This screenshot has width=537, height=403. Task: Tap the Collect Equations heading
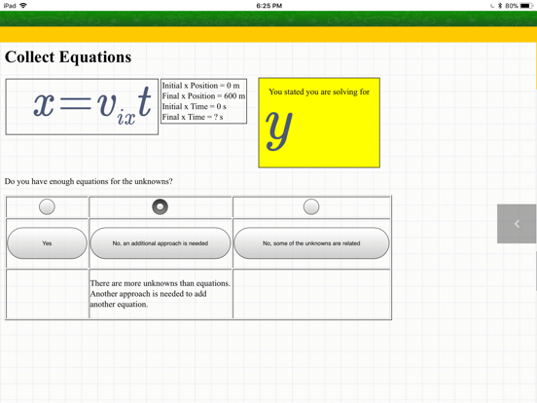tap(68, 56)
